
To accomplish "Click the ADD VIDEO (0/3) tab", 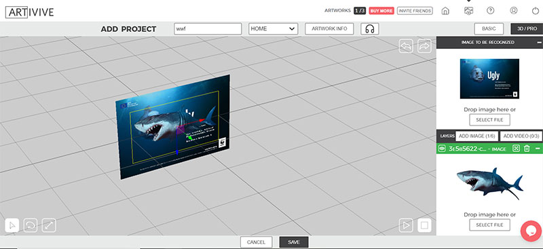I will [521, 136].
